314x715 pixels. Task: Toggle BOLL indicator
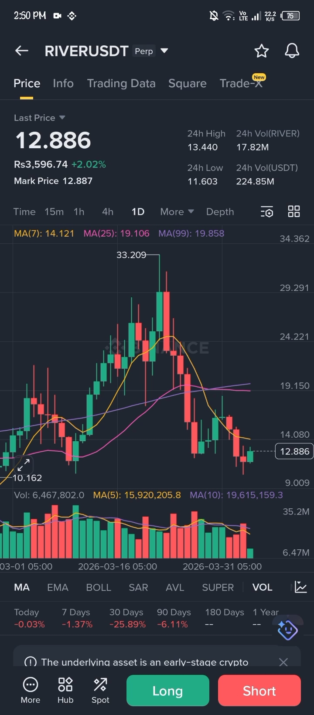[x=99, y=587]
